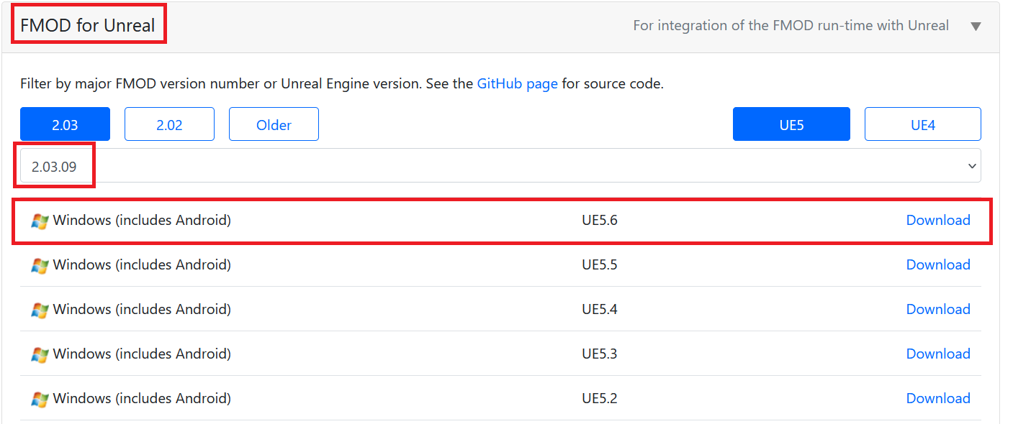Select the Older version filter
1013x424 pixels.
(x=274, y=124)
